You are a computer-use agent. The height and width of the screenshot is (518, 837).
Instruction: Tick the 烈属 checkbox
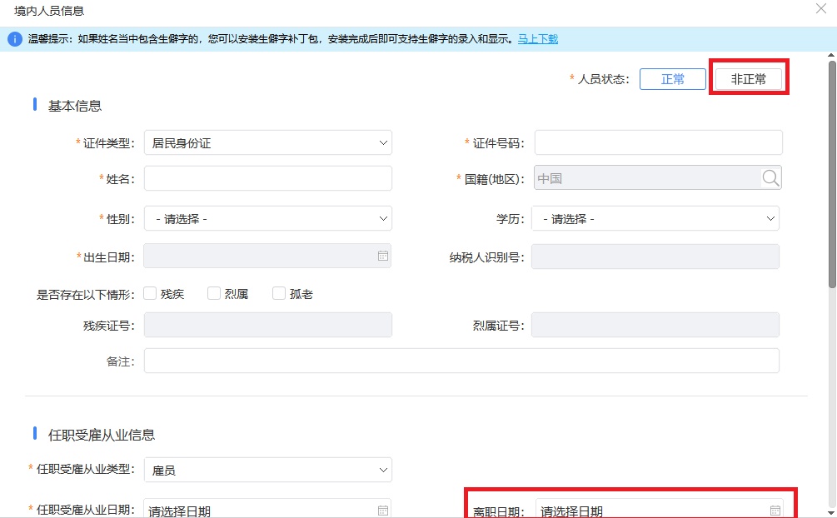pos(214,293)
